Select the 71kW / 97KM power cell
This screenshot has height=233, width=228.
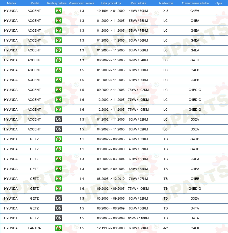coord(138,179)
